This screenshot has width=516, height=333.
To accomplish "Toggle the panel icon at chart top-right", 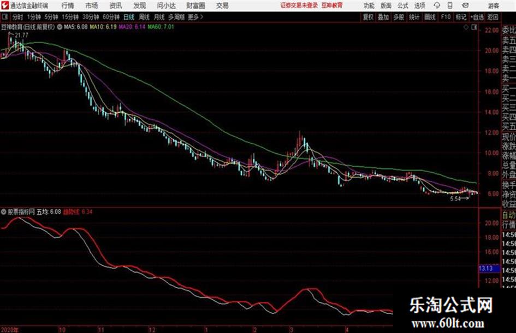I will coord(474,27).
